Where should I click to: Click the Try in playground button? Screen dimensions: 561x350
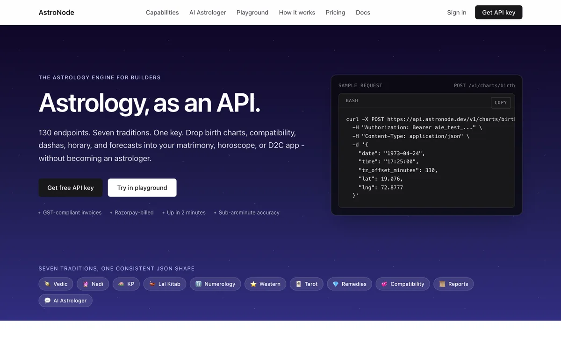click(142, 188)
